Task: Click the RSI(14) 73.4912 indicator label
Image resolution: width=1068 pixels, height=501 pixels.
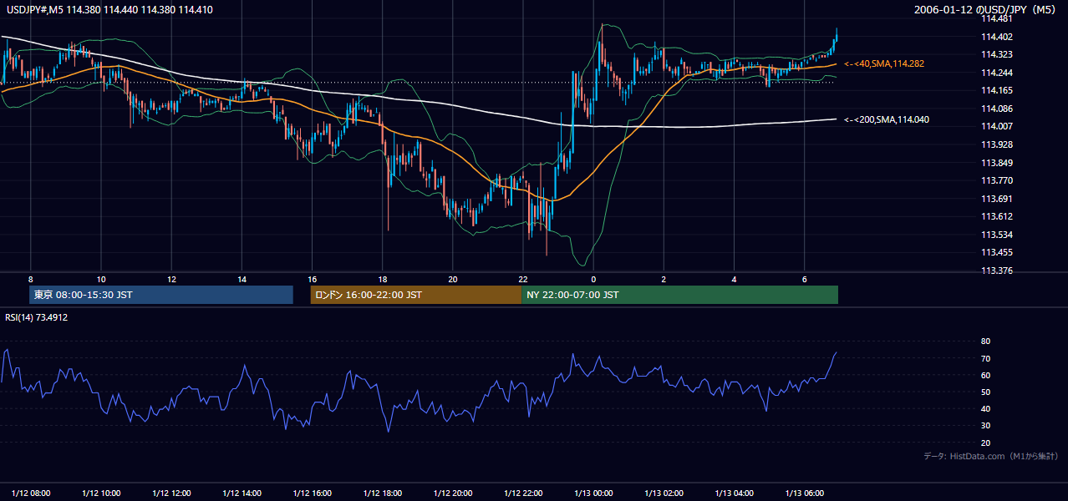Action: click(x=36, y=317)
